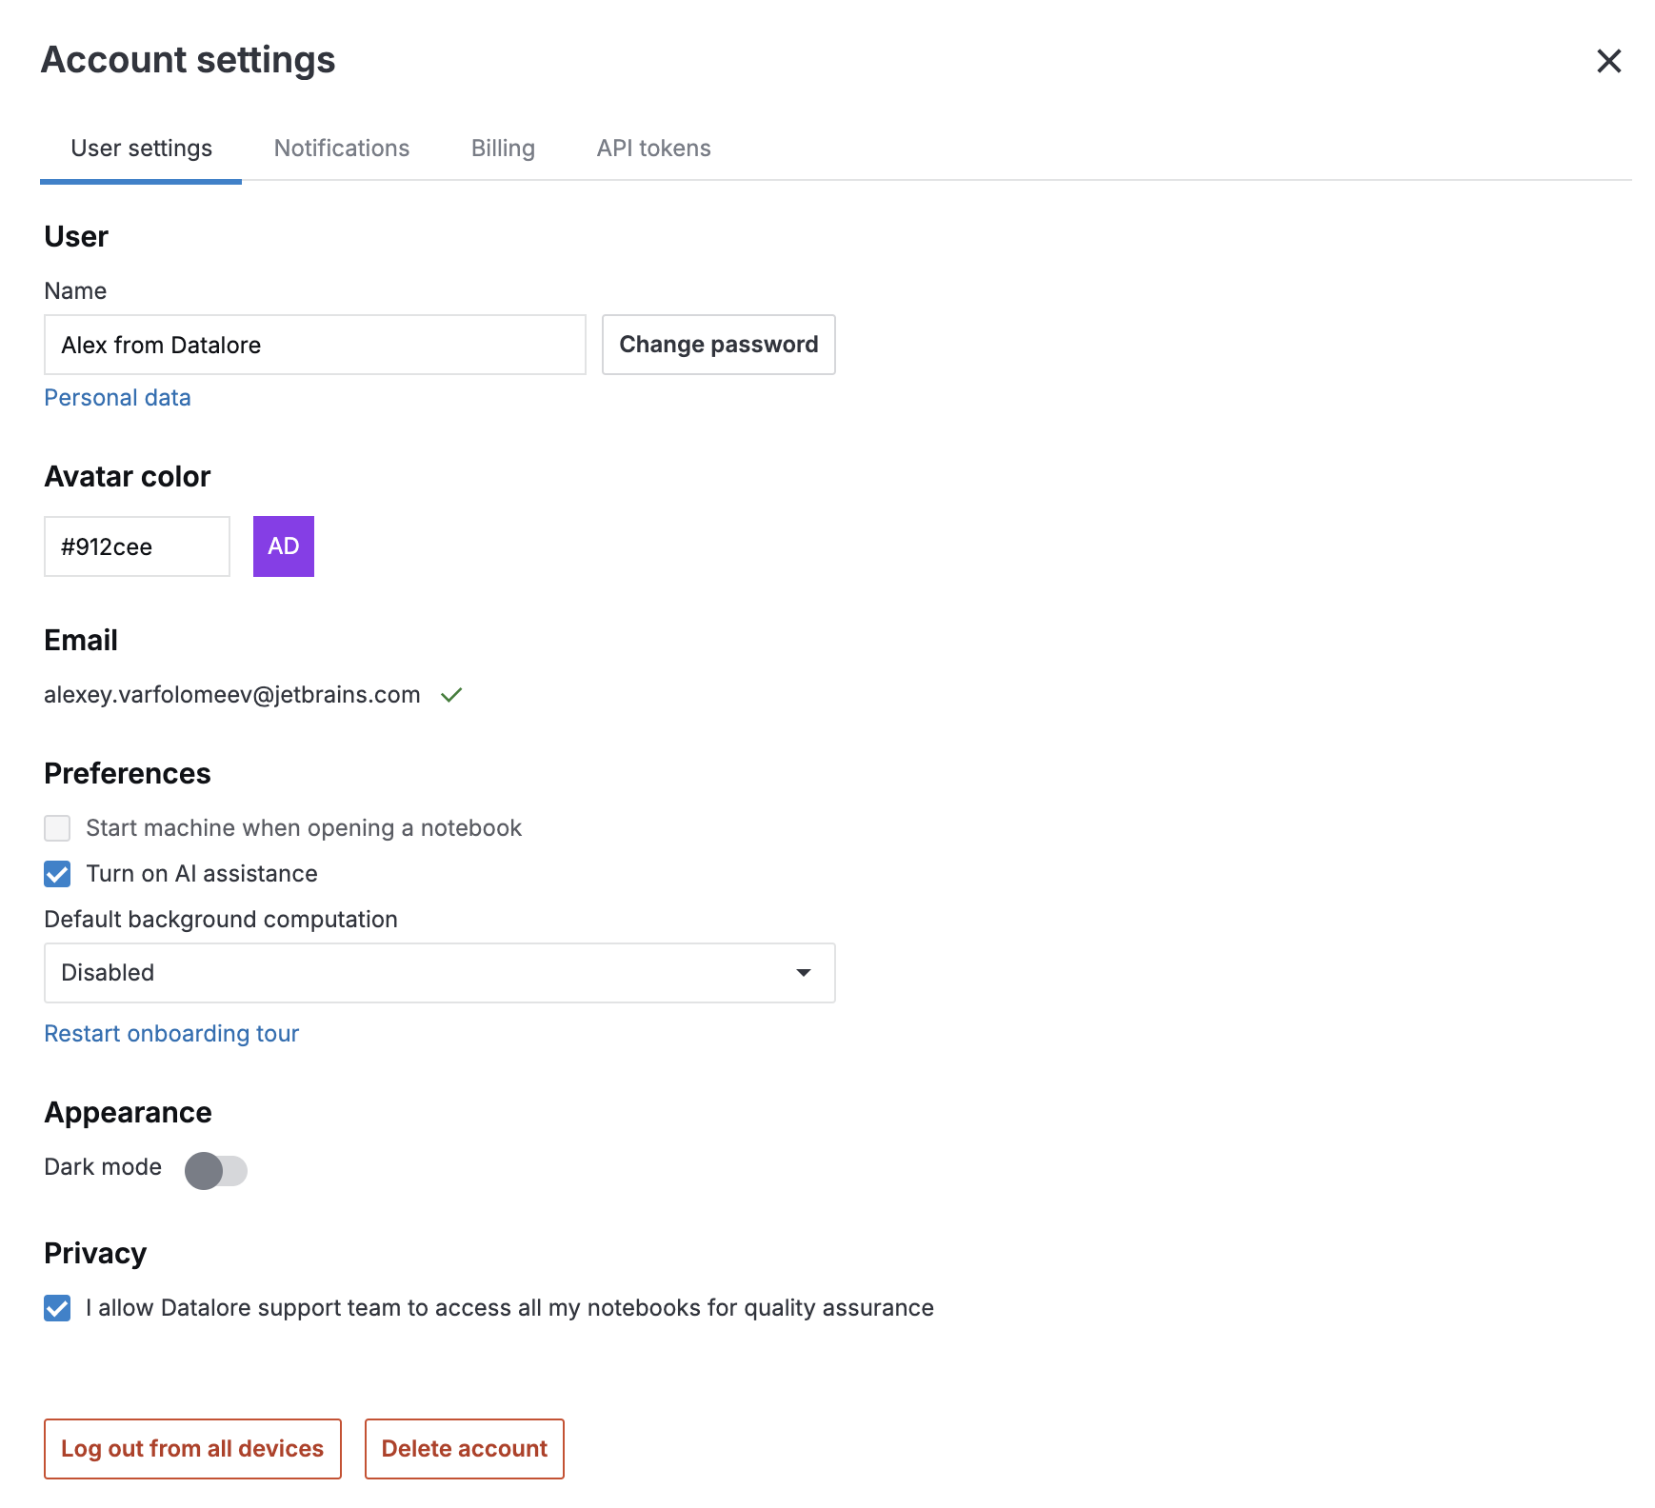Screen dimensions: 1655x1508
Task: Edit the avatar color hex value field
Action: click(136, 546)
